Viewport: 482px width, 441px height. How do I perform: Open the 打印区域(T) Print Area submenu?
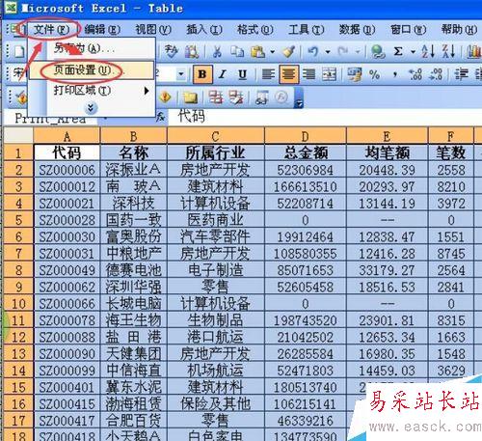click(92, 91)
